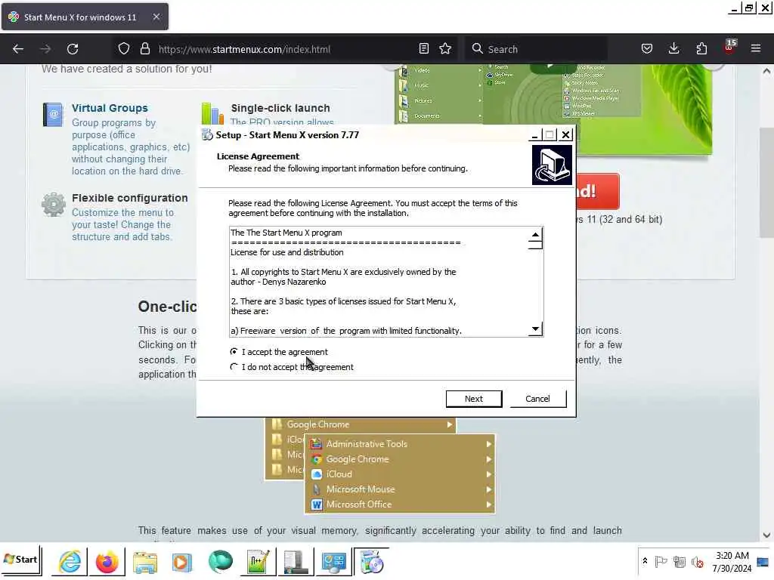Select I do not accept the agreement
The height and width of the screenshot is (580, 774).
pyautogui.click(x=291, y=367)
